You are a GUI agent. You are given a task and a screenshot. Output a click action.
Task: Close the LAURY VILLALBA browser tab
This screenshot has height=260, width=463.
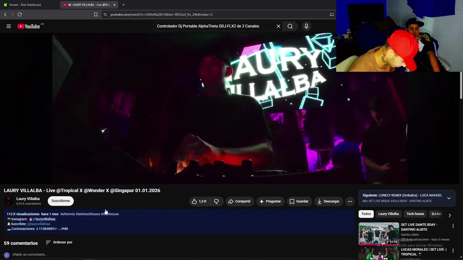(115, 5)
